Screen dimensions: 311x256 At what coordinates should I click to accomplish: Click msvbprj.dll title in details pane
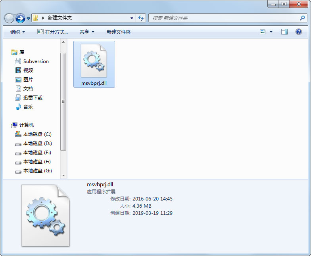[100, 185]
